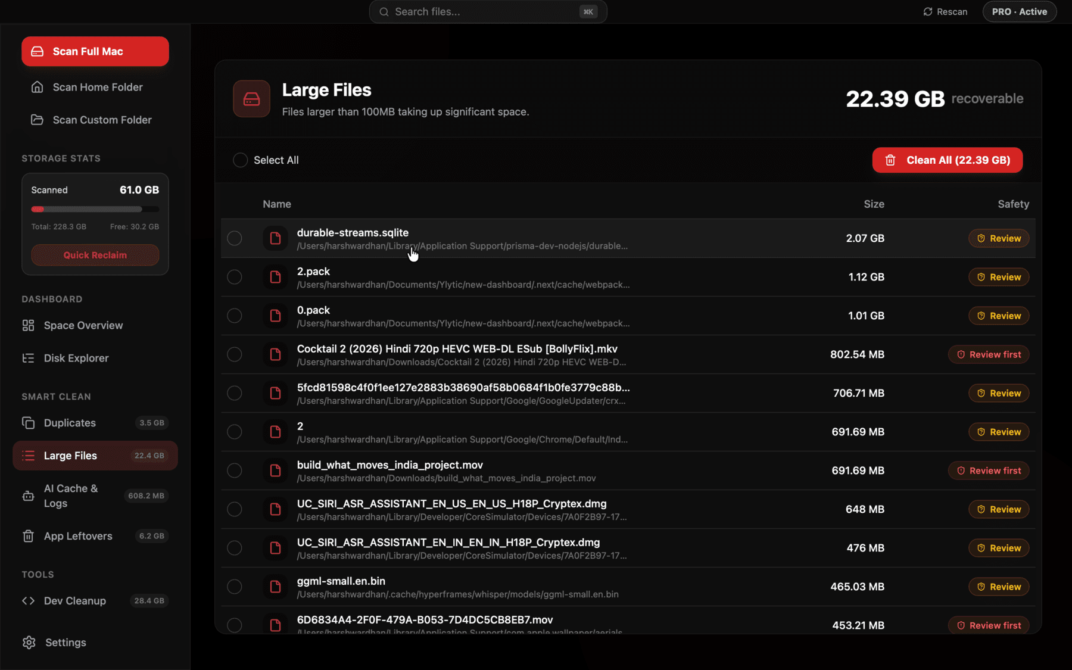Check the 706.71 MB GoogleUpdater file
Screen dimensions: 1072x670
point(235,393)
